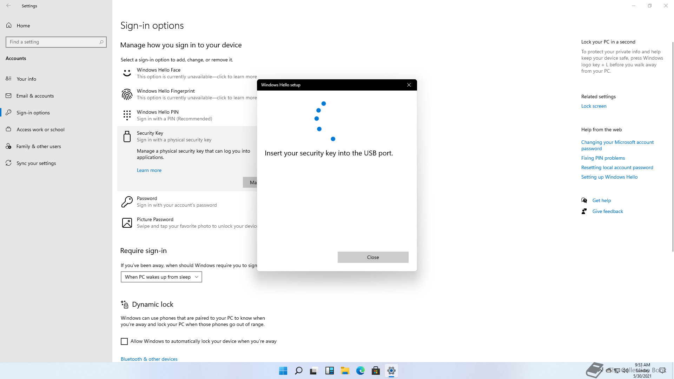Open File Explorer from the taskbar
This screenshot has height=379, width=674.
(x=345, y=371)
